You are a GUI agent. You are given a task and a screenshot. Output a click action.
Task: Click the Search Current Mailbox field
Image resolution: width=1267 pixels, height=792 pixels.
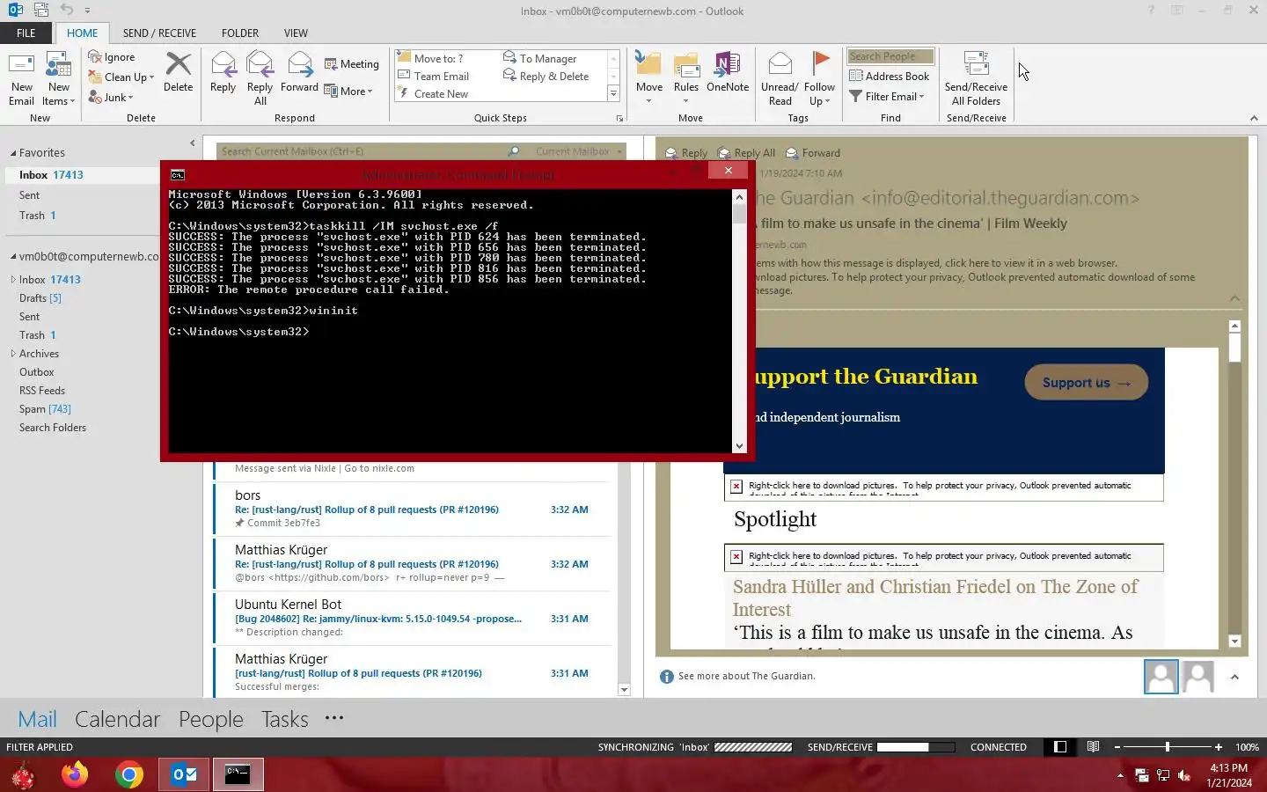[362, 151]
